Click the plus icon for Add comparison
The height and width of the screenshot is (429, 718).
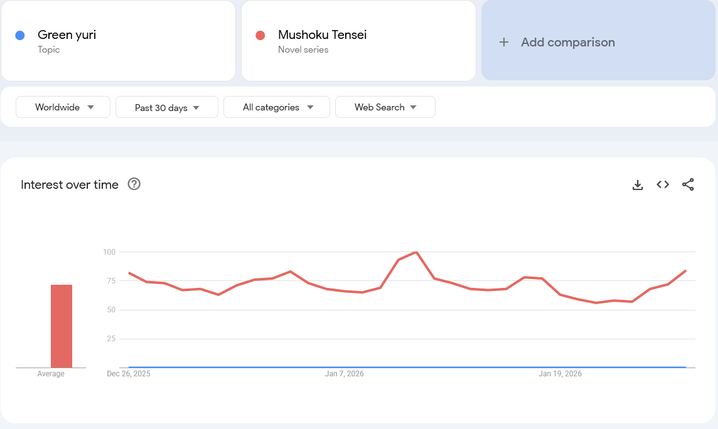(x=503, y=43)
